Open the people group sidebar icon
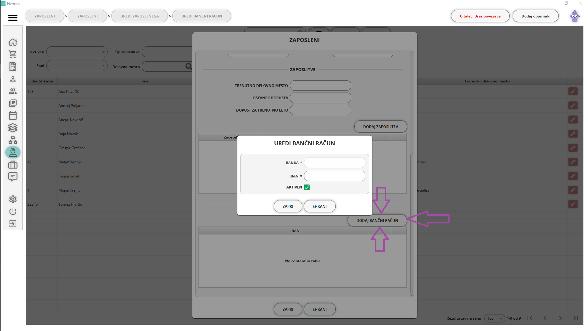Screen dimensions: 588x331 click(13, 91)
